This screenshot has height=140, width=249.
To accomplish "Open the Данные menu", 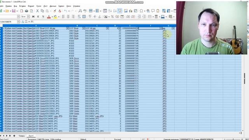I will coord(53,6).
